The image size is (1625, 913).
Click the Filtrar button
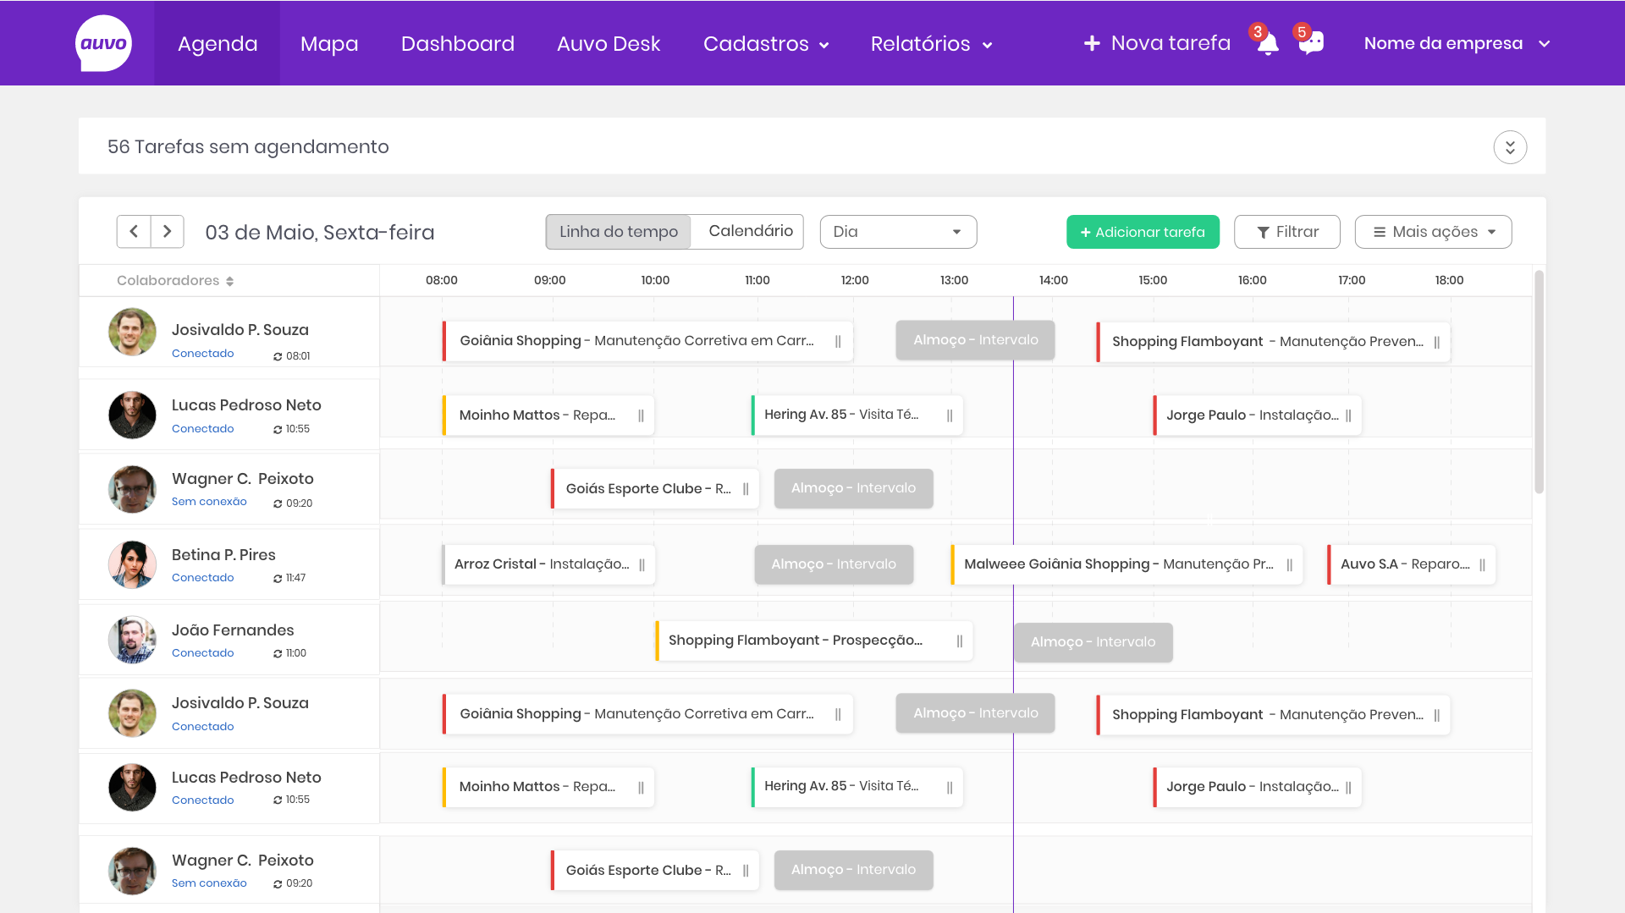[x=1286, y=232]
